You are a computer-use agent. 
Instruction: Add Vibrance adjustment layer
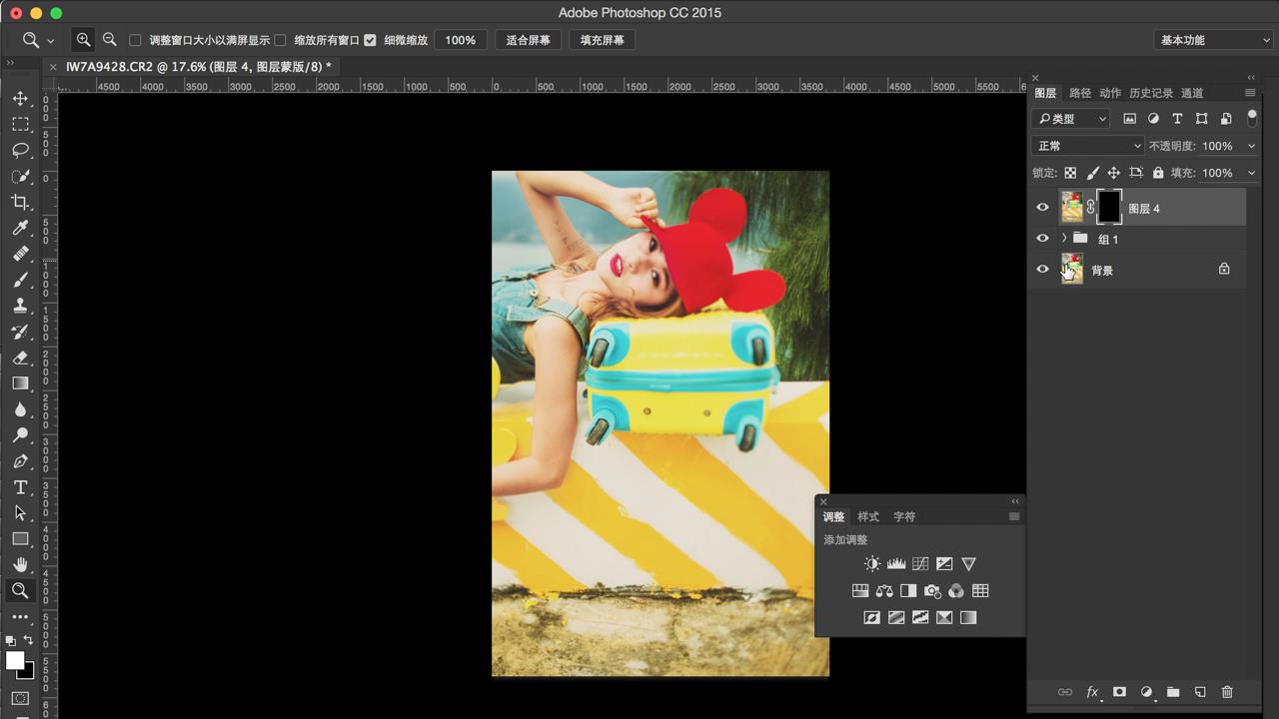pos(968,564)
